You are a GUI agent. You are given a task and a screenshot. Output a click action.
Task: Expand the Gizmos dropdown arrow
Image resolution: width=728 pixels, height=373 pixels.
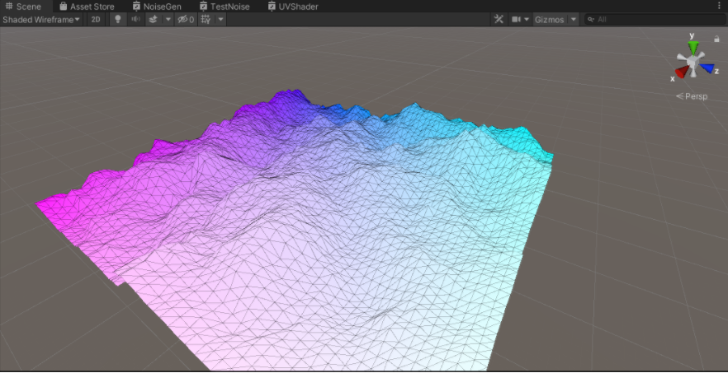coord(574,19)
